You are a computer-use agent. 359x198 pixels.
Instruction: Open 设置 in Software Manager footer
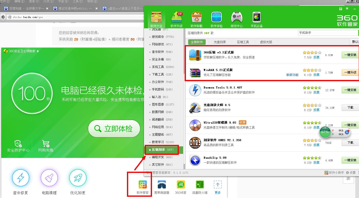pyautogui.click(x=351, y=173)
